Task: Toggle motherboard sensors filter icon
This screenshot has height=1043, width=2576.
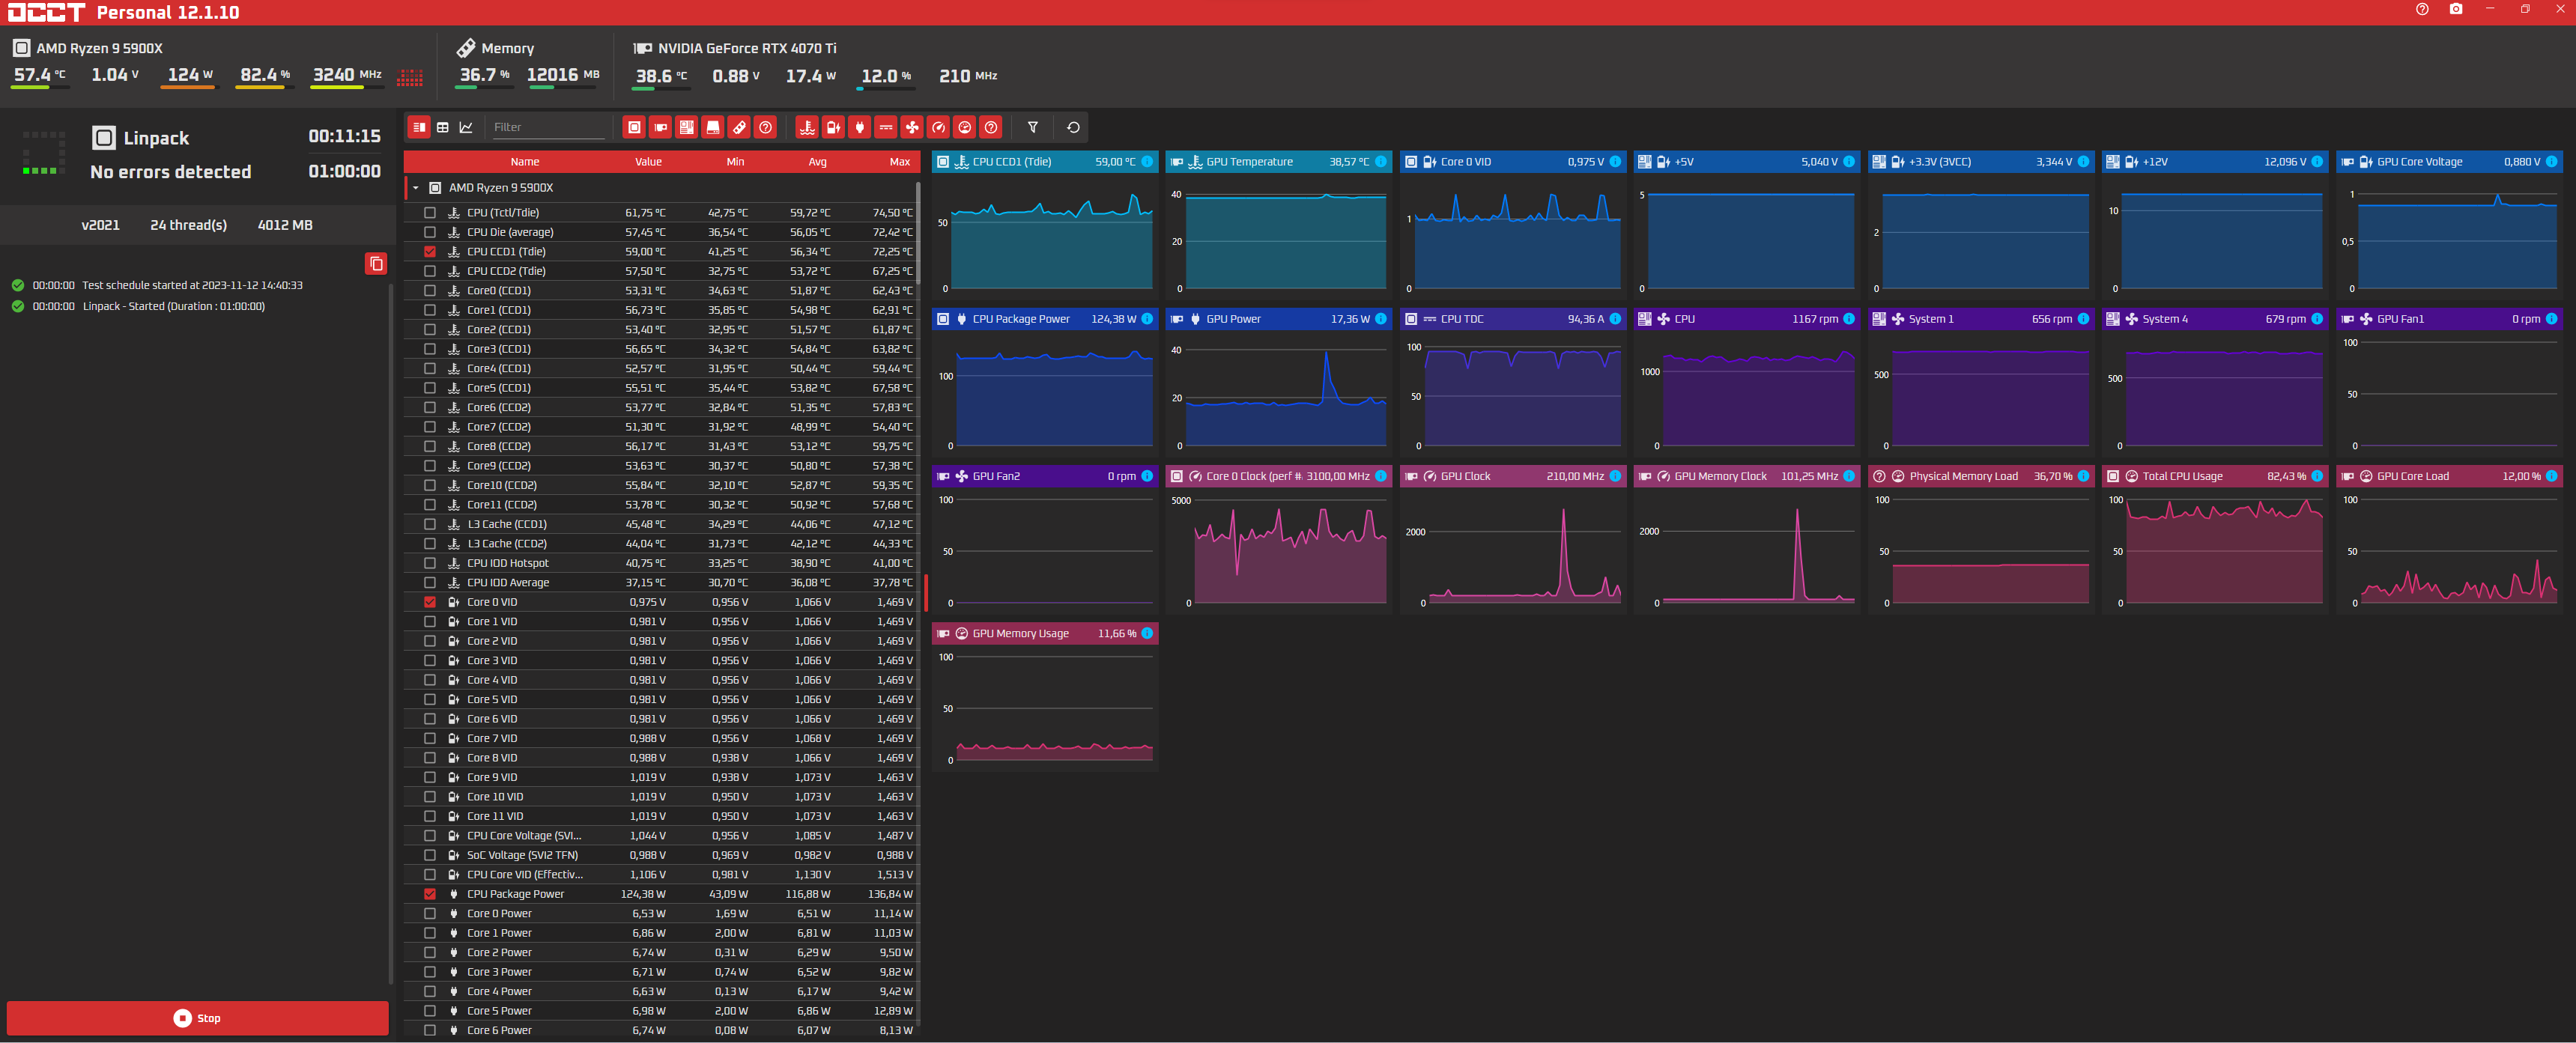Action: click(686, 127)
